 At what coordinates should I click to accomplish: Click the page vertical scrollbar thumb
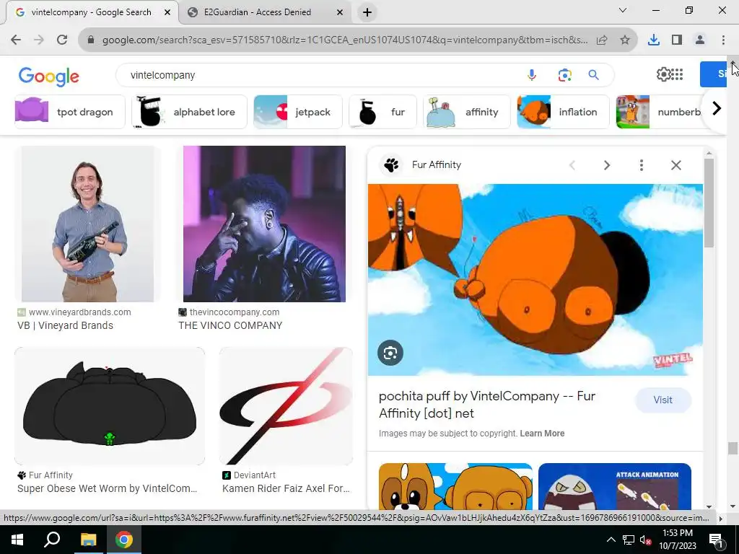(733, 448)
